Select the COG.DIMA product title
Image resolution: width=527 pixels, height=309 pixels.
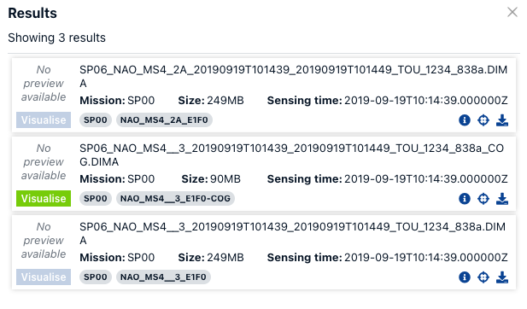tap(291, 154)
